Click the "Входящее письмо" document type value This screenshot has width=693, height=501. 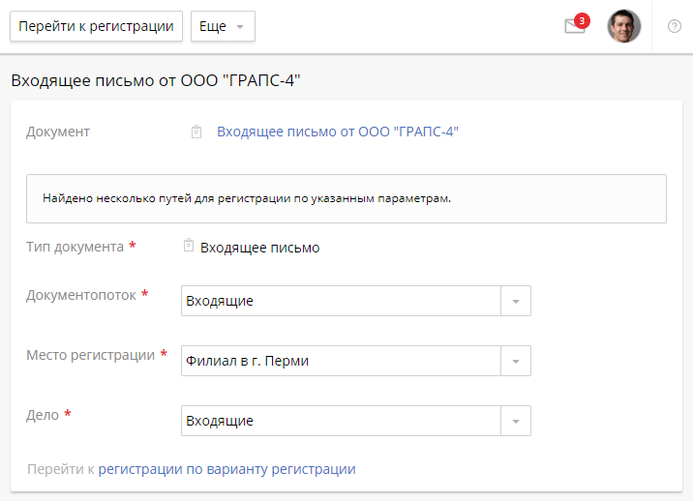click(x=259, y=248)
